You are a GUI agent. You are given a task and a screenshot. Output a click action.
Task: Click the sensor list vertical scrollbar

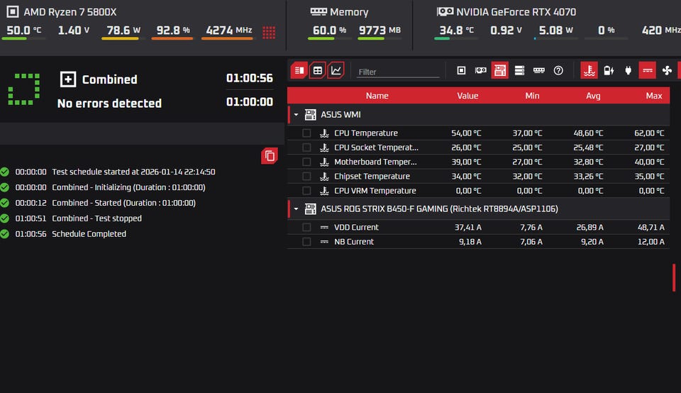pyautogui.click(x=674, y=277)
